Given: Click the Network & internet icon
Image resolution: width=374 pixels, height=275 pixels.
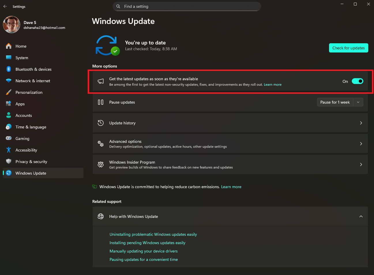Looking at the screenshot, I should 9,81.
